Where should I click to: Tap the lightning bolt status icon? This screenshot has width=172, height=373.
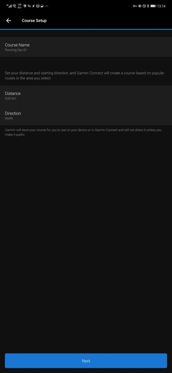pyautogui.click(x=34, y=6)
